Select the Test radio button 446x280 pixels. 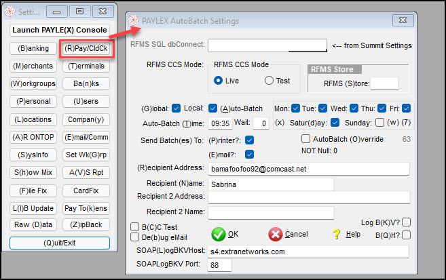pyautogui.click(x=269, y=81)
